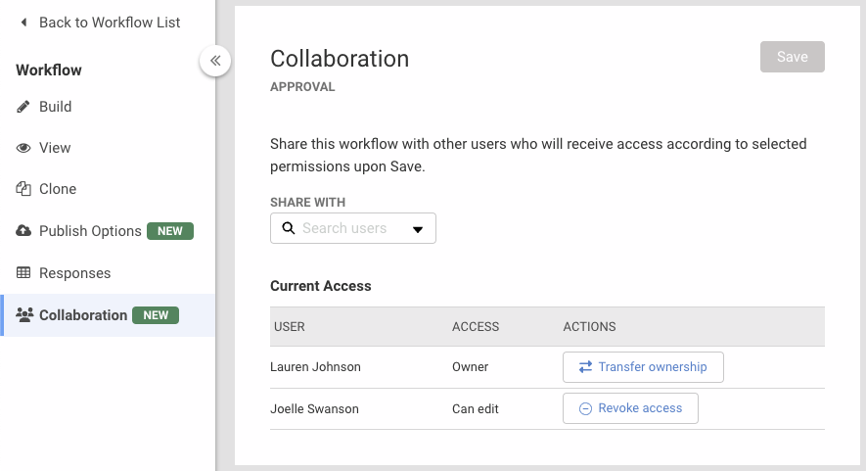
Task: Open the Share With dropdown arrow
Action: pos(418,229)
